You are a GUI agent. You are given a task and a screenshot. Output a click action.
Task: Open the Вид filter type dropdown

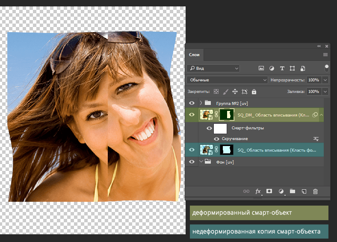pos(213,69)
